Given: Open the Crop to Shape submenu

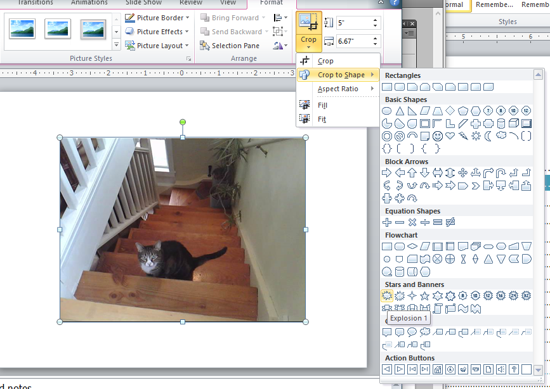Looking at the screenshot, I should [338, 75].
